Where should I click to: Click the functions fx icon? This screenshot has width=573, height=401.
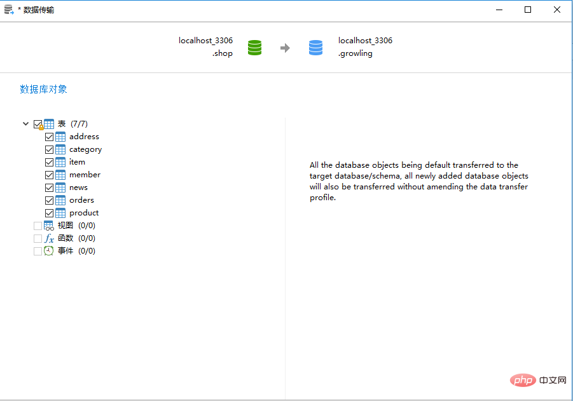49,238
